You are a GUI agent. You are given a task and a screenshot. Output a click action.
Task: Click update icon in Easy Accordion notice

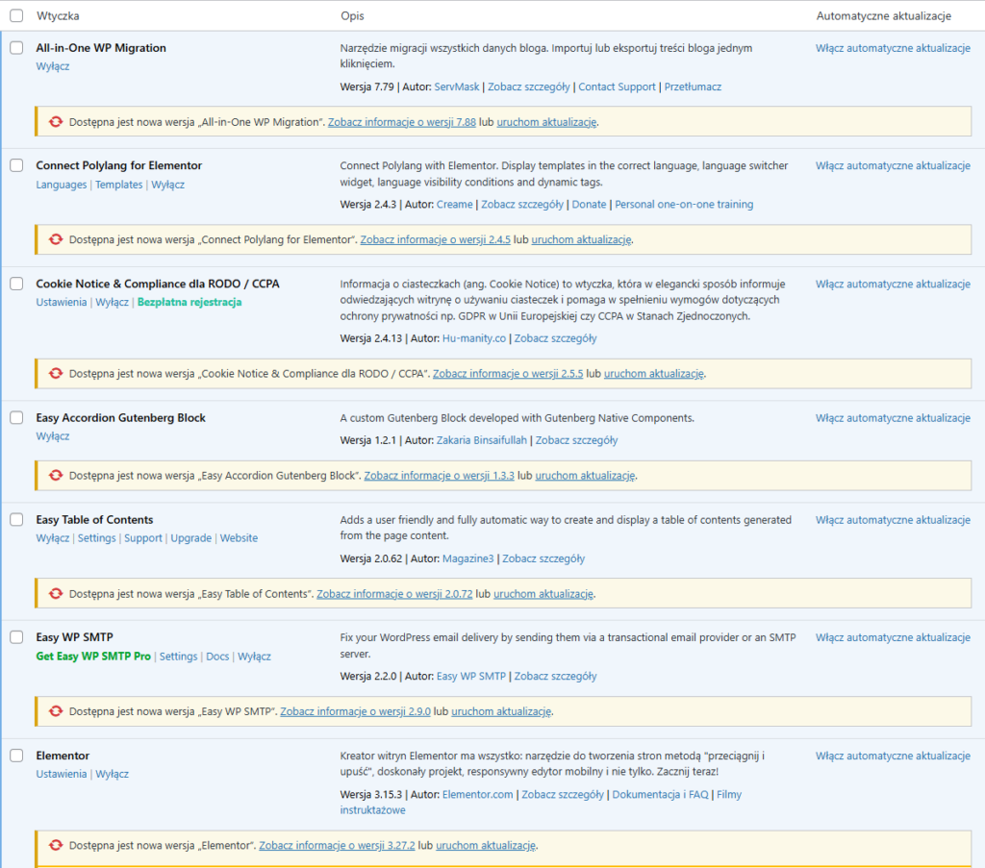tap(56, 476)
